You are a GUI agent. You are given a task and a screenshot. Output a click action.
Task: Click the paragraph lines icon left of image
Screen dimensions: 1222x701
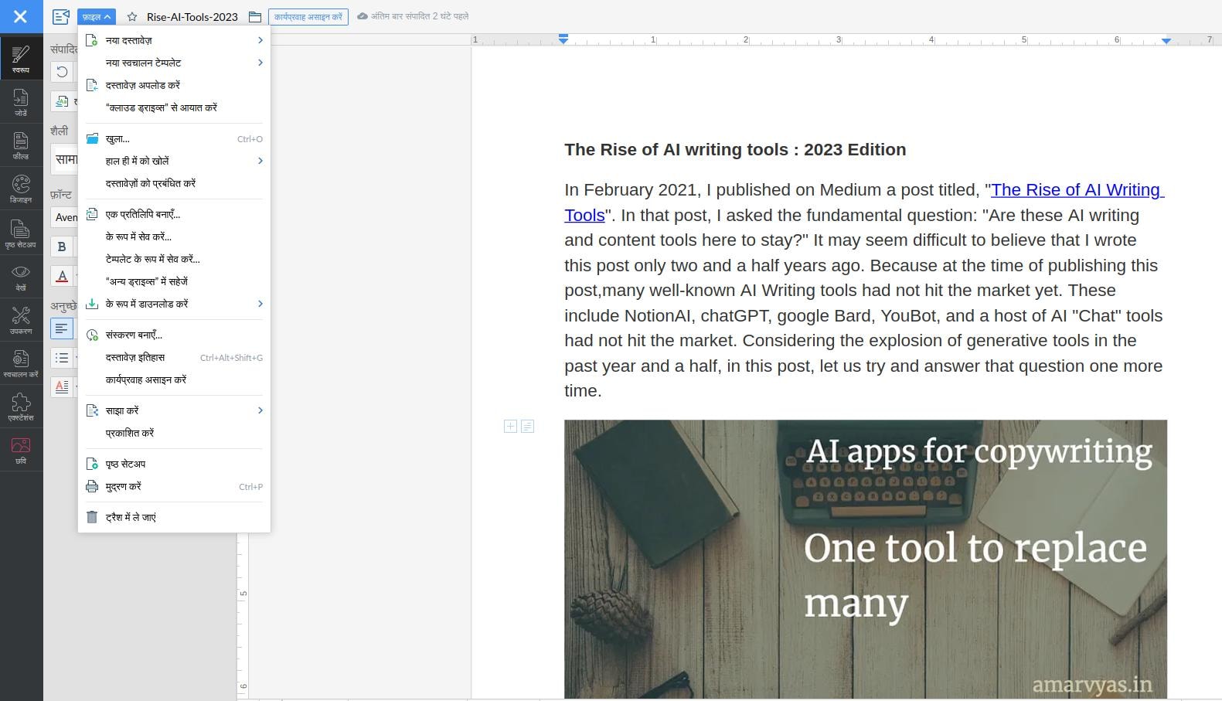click(x=528, y=426)
